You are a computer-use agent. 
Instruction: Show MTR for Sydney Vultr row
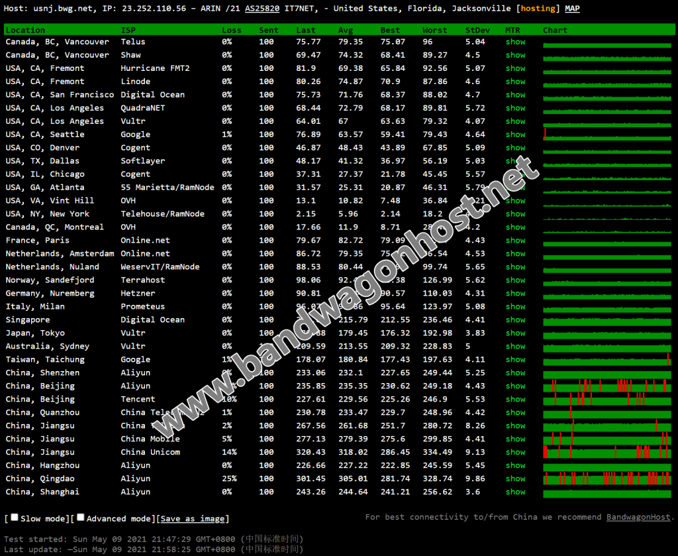coord(515,347)
